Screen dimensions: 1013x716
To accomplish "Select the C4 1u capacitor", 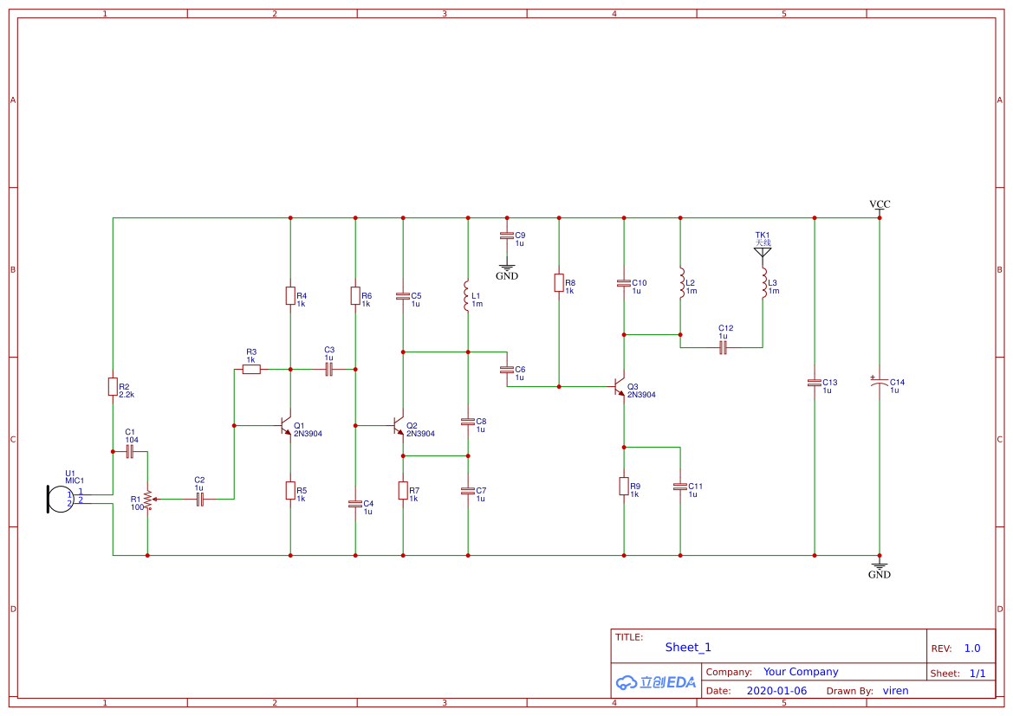I will pyautogui.click(x=355, y=504).
